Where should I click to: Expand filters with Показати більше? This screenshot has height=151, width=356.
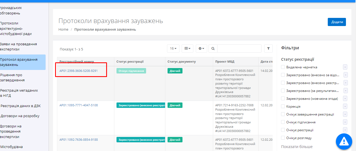297,147
